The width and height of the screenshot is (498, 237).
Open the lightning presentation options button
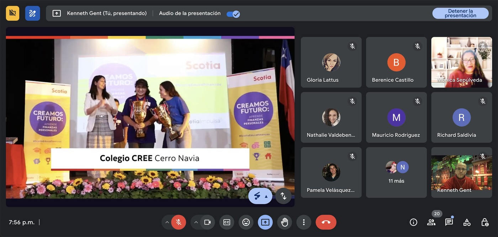click(x=260, y=196)
